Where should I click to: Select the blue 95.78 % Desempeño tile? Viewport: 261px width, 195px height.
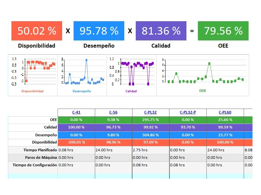click(x=99, y=31)
